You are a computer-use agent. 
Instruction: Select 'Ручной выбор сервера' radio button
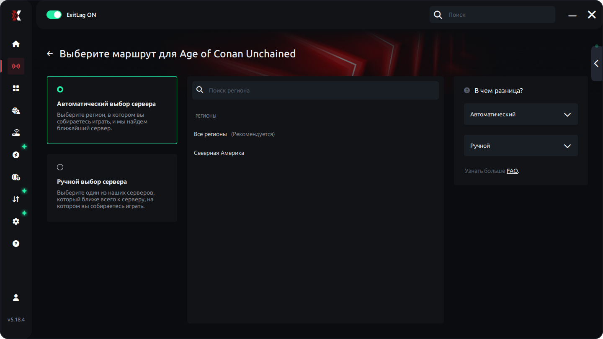[x=60, y=167]
